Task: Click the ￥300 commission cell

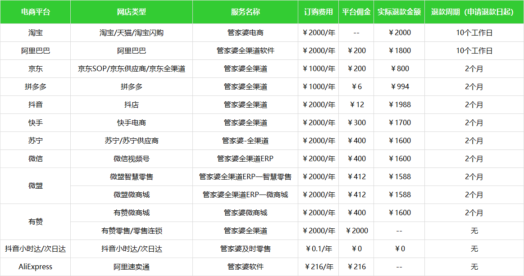Action: point(356,123)
